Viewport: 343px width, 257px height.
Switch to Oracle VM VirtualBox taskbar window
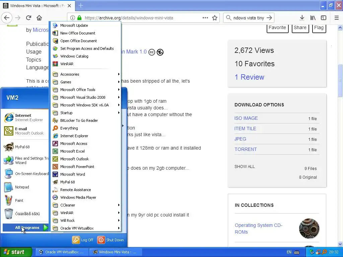coord(62,252)
